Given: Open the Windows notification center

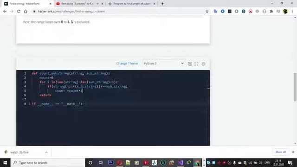Looking at the screenshot, I should [x=290, y=163].
